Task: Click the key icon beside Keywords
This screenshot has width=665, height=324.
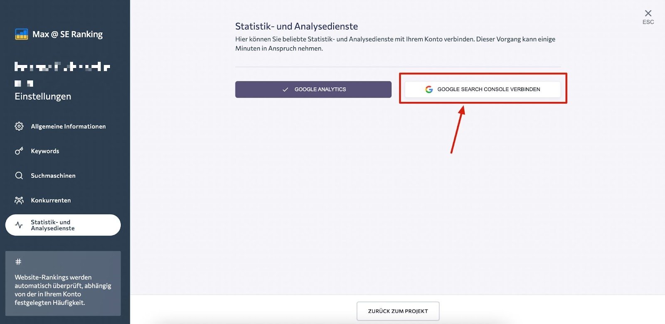Action: (19, 151)
